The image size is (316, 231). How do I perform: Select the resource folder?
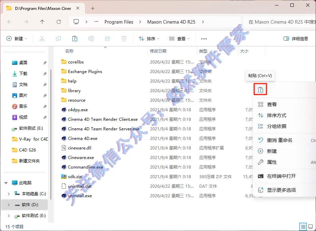point(77,100)
